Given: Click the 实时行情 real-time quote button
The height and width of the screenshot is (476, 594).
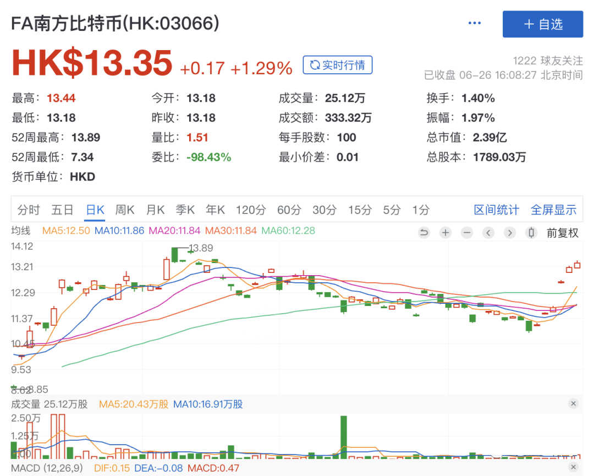Looking at the screenshot, I should coord(337,65).
